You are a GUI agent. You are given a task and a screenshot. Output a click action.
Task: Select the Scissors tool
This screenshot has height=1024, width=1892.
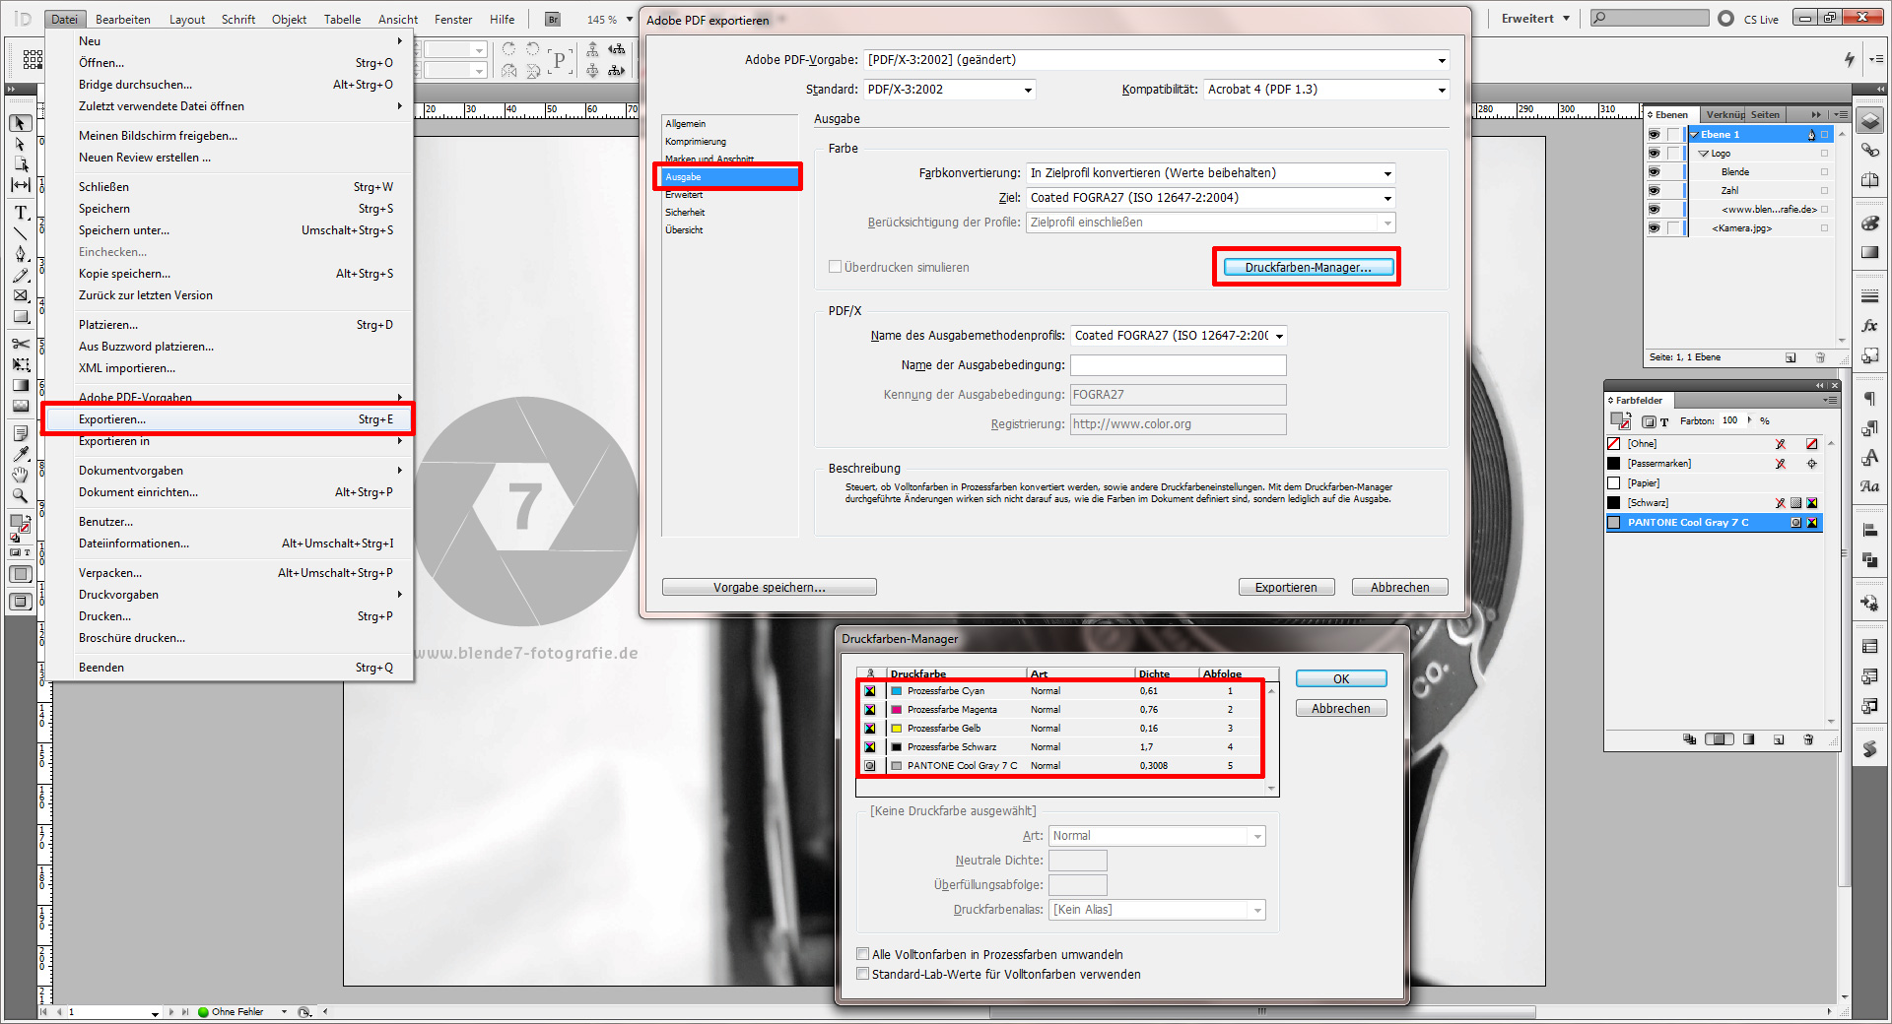(20, 345)
